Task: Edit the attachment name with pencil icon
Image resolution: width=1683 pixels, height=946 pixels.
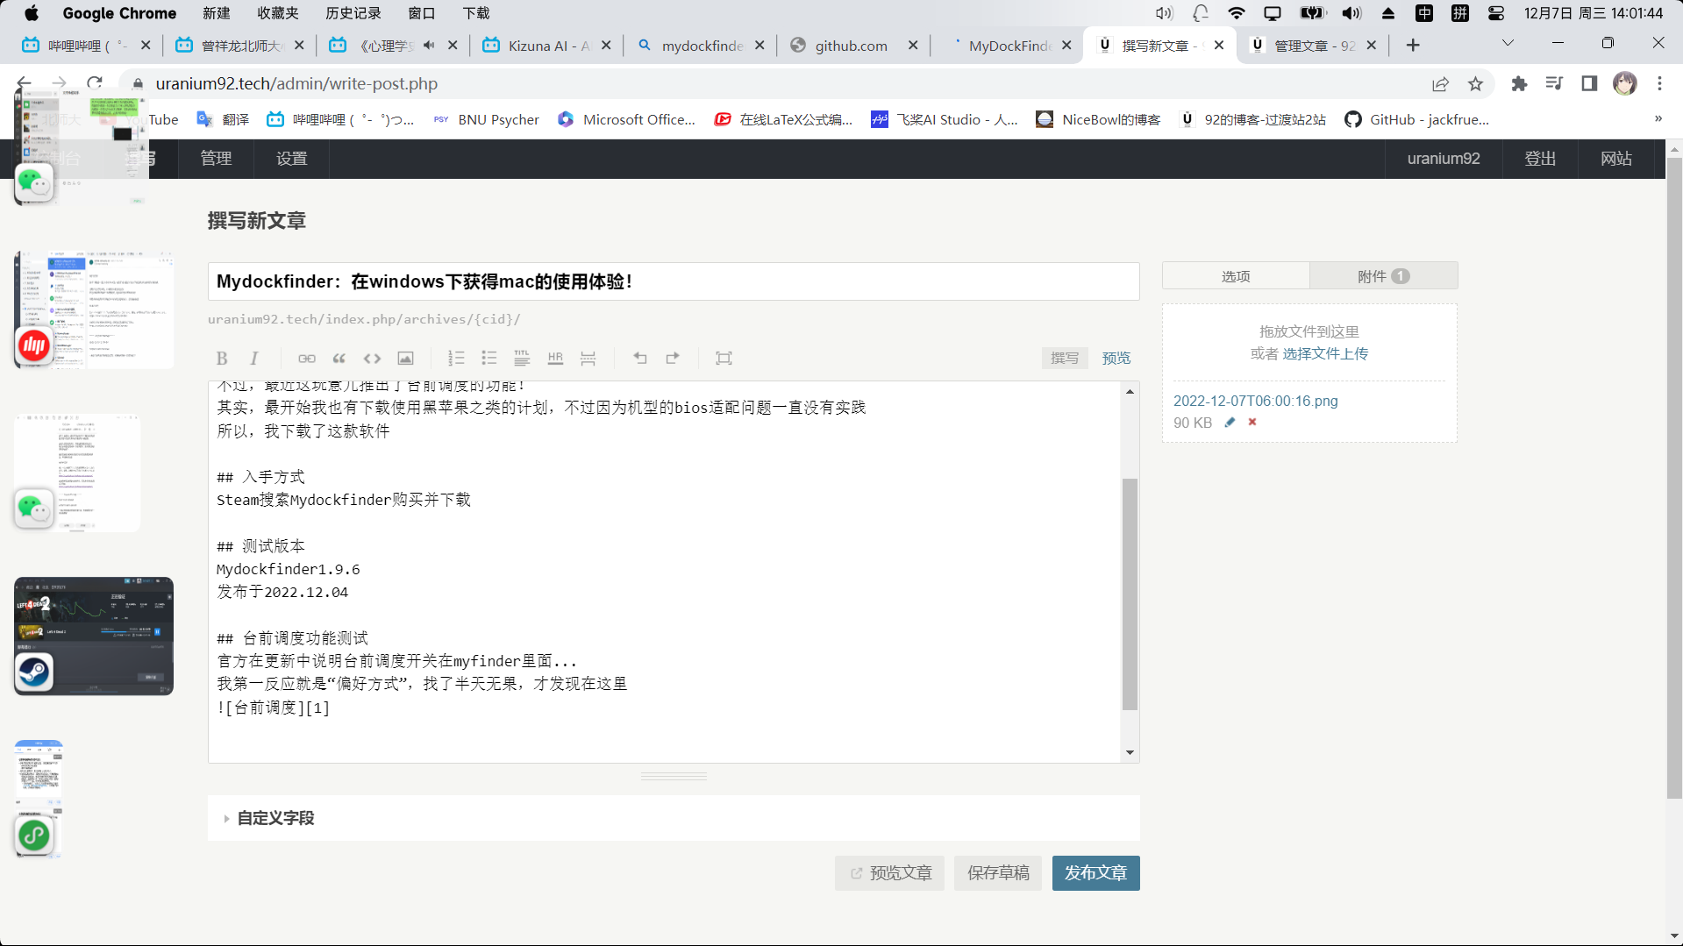Action: pyautogui.click(x=1230, y=423)
